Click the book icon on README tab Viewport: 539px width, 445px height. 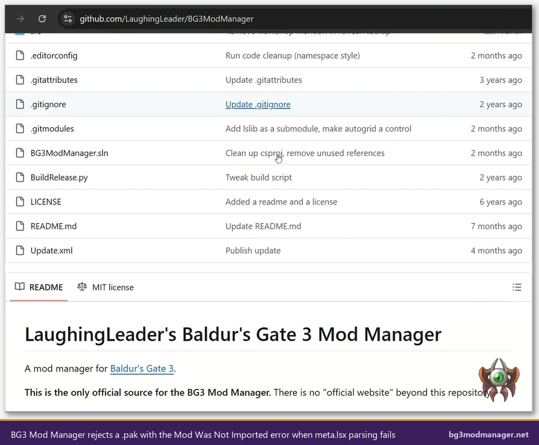coord(19,287)
